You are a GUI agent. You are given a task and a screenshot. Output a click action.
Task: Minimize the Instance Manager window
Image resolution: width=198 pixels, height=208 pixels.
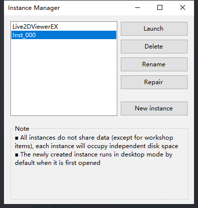click(138, 7)
